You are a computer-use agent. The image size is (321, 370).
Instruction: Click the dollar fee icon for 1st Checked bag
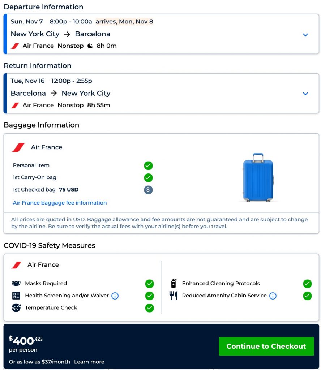tap(148, 190)
